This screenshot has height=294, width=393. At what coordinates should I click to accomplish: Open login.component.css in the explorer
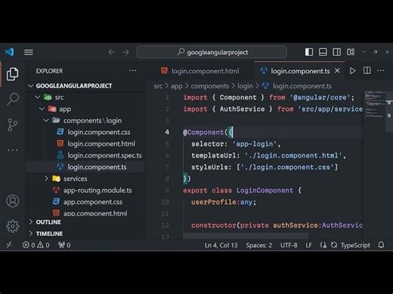99,132
